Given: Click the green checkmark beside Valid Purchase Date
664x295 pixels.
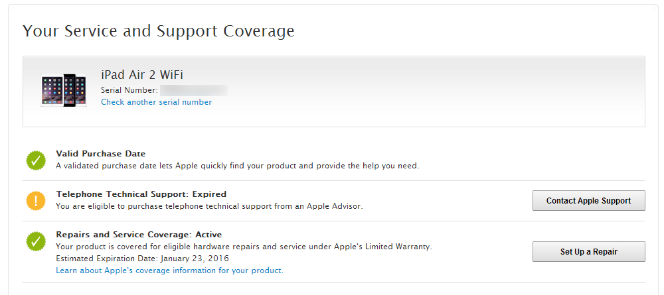Looking at the screenshot, I should [x=36, y=160].
